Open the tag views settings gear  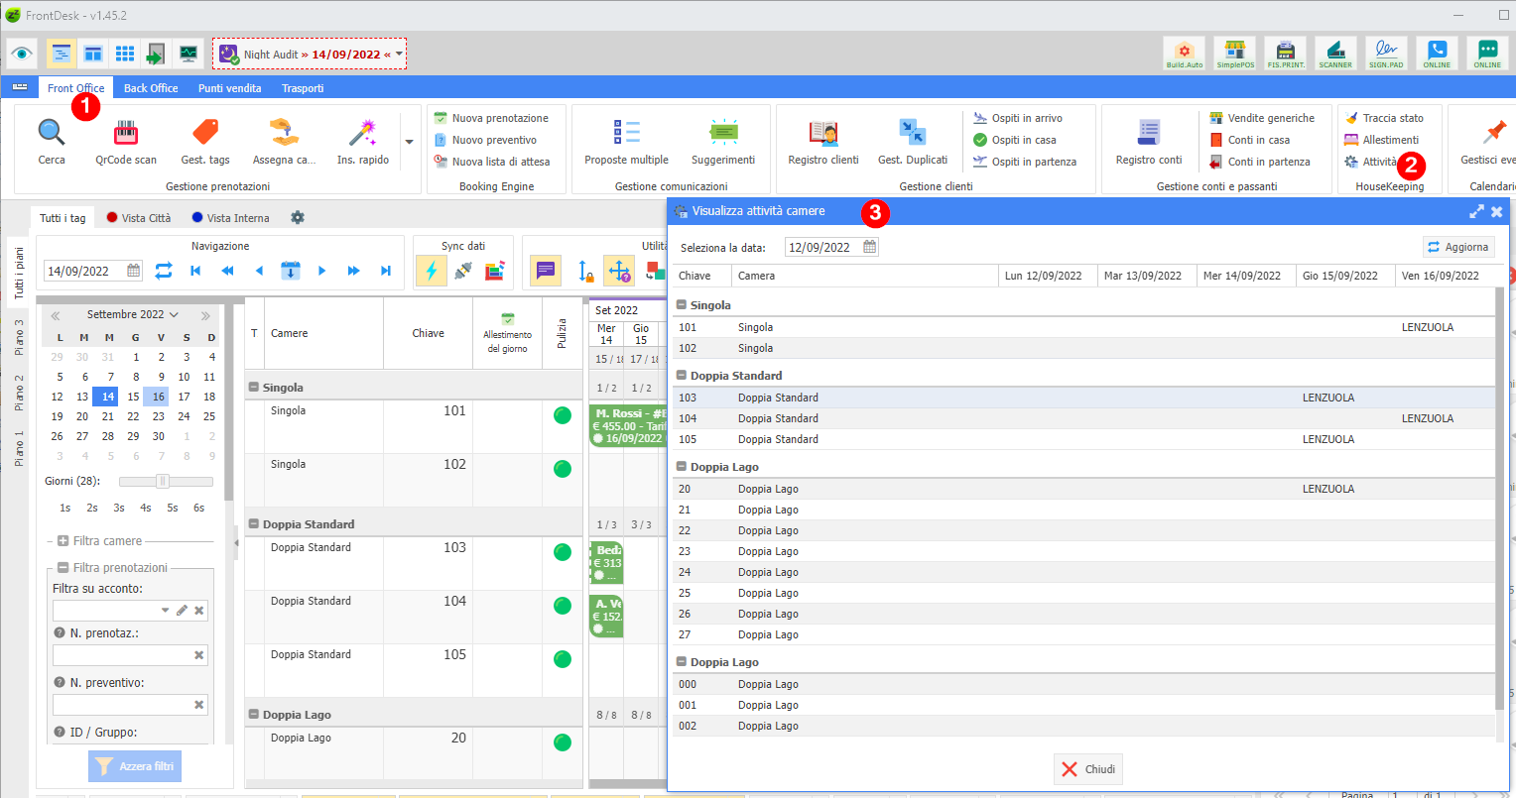[x=297, y=218]
